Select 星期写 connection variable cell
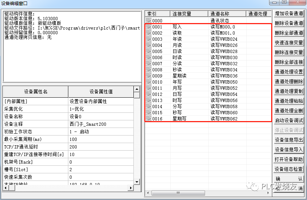Image resolution: width=307 pixels, height=200 pixels. tap(189, 119)
